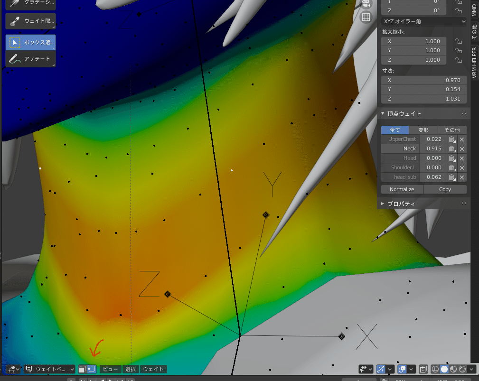Open the その他 sidebar tab
The image size is (479, 381).
point(474,31)
